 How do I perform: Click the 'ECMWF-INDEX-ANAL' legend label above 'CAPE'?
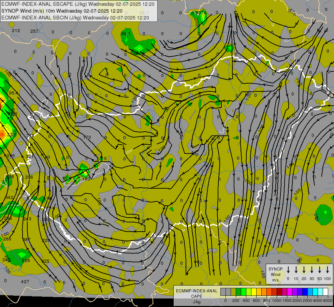tap(197, 291)
